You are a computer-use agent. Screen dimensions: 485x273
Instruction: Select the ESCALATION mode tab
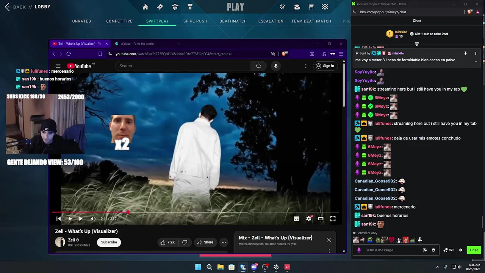point(271,21)
